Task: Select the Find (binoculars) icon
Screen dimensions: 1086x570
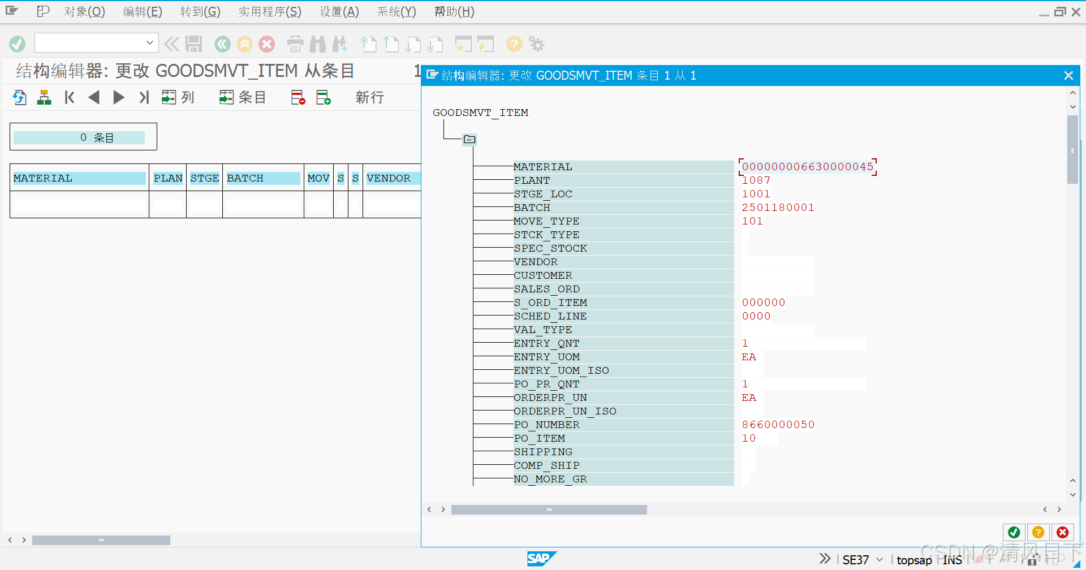Action: click(318, 44)
